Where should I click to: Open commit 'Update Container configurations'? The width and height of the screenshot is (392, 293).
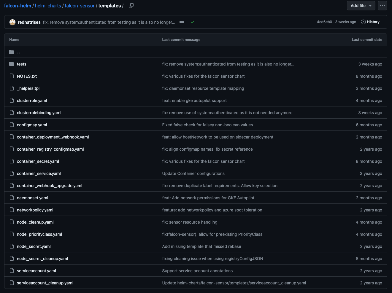193,173
